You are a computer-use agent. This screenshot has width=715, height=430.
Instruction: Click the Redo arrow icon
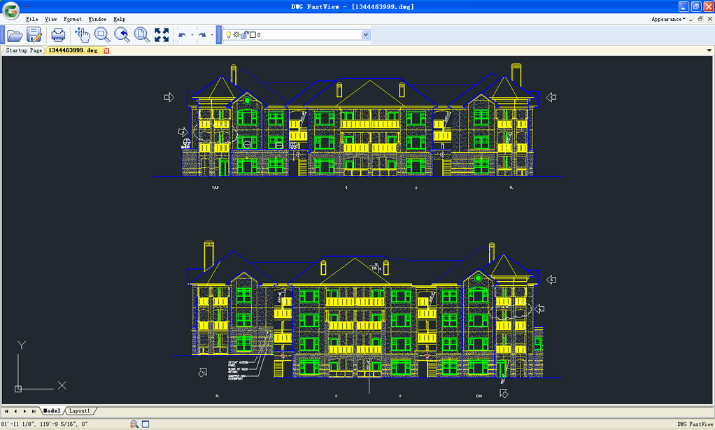coord(202,35)
